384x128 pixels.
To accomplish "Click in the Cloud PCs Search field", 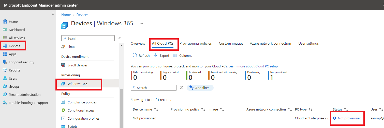I will tap(153, 88).
